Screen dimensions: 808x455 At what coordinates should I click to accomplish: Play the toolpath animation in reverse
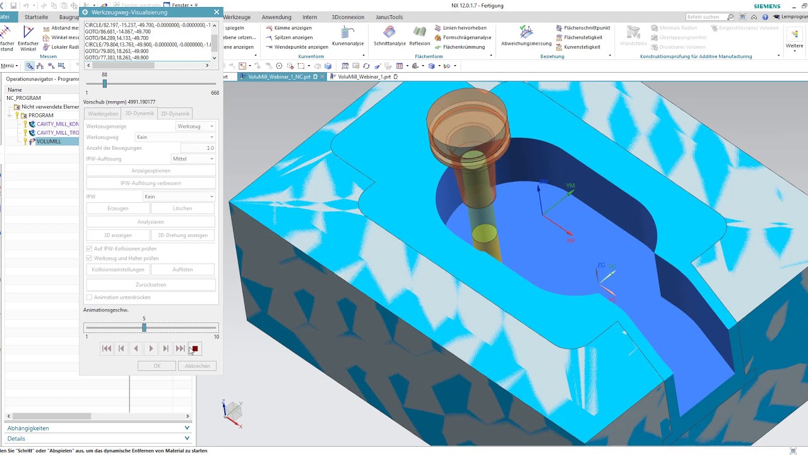coord(136,348)
